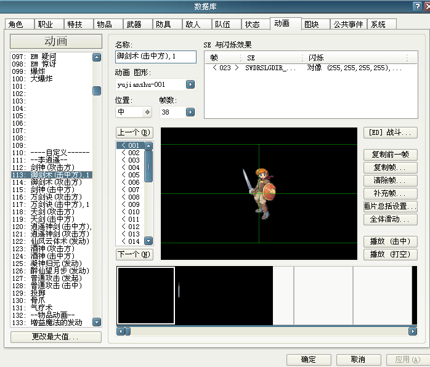Select frame 005 in frame list

coord(131,175)
